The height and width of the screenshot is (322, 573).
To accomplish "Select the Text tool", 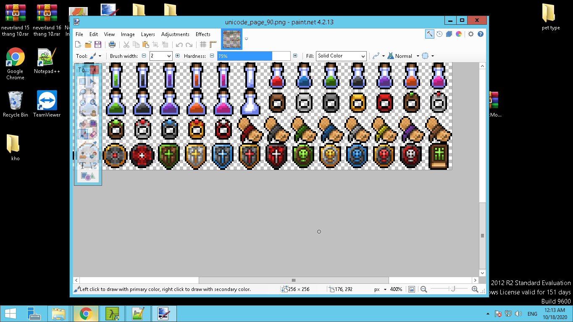I will 83,165.
